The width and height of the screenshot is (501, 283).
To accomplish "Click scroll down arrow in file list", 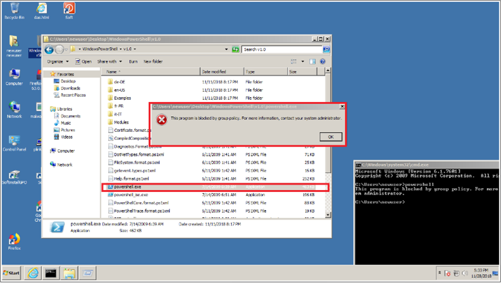I will pyautogui.click(x=328, y=215).
